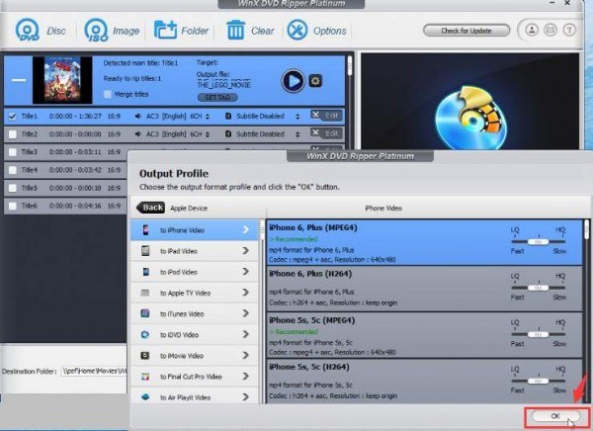Click the Air Playit Video icon
This screenshot has height=431, width=593.
pos(145,397)
